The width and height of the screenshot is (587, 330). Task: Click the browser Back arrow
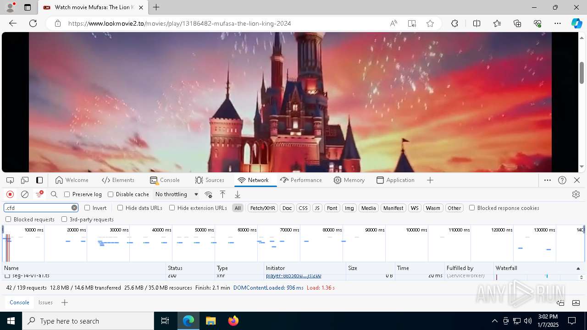(13, 23)
